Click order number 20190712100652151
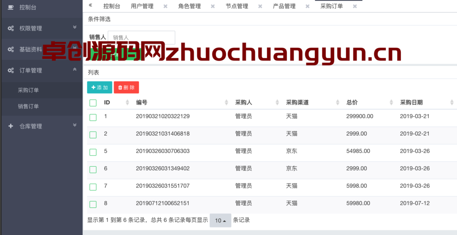457x235 pixels. click(162, 203)
